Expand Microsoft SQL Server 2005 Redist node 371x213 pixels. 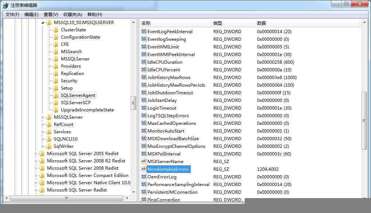pos(36,154)
